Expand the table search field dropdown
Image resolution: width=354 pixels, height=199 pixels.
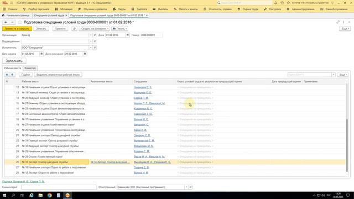pyautogui.click(x=333, y=75)
